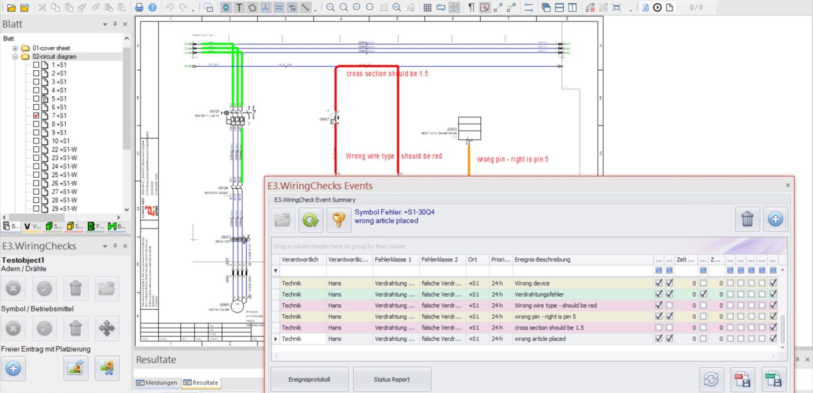Click the undo arrow in the toolbar
813x393 pixels.
[x=170, y=8]
